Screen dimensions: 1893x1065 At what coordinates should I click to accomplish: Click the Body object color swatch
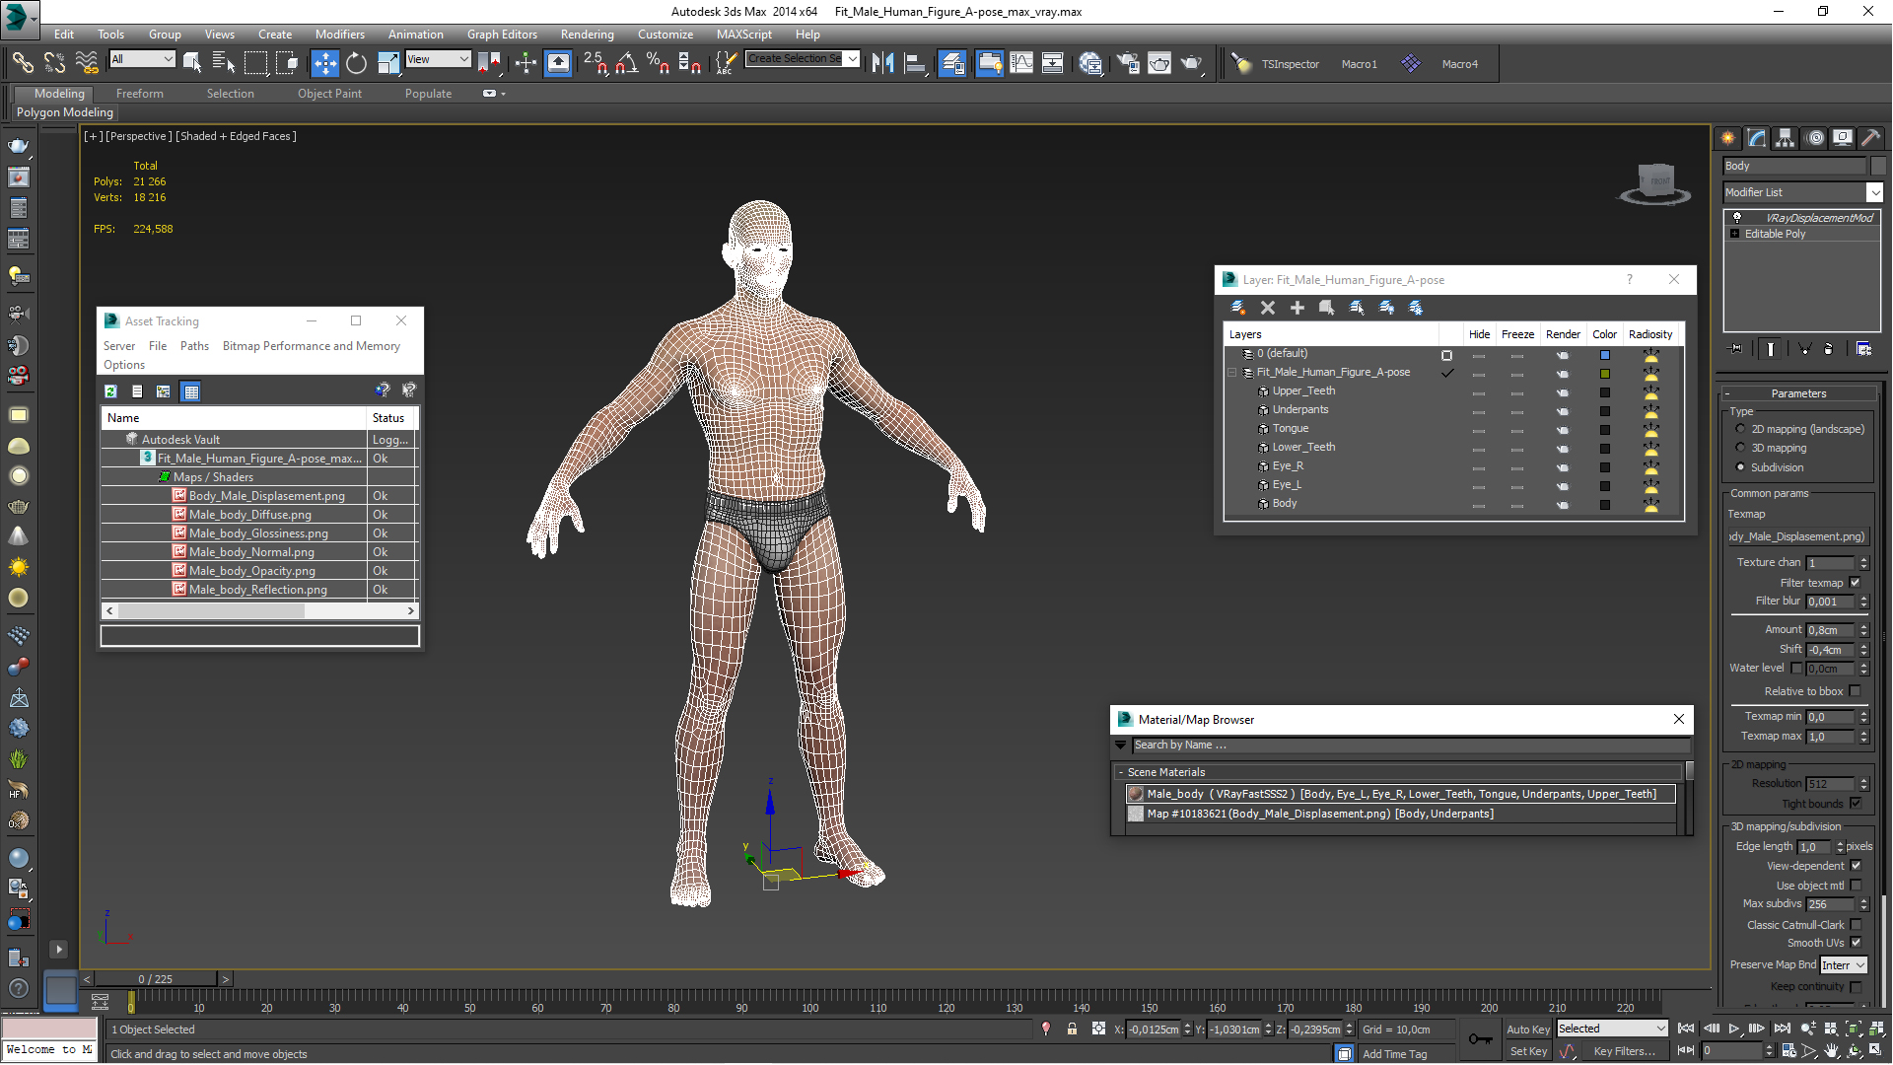coord(1604,505)
